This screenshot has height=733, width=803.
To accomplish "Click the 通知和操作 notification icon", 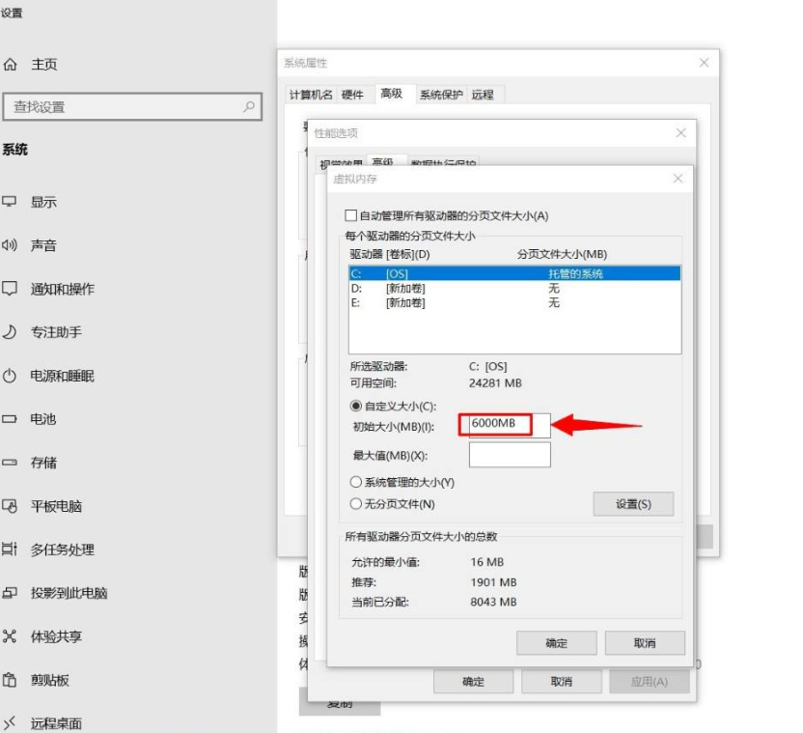I will pos(10,289).
